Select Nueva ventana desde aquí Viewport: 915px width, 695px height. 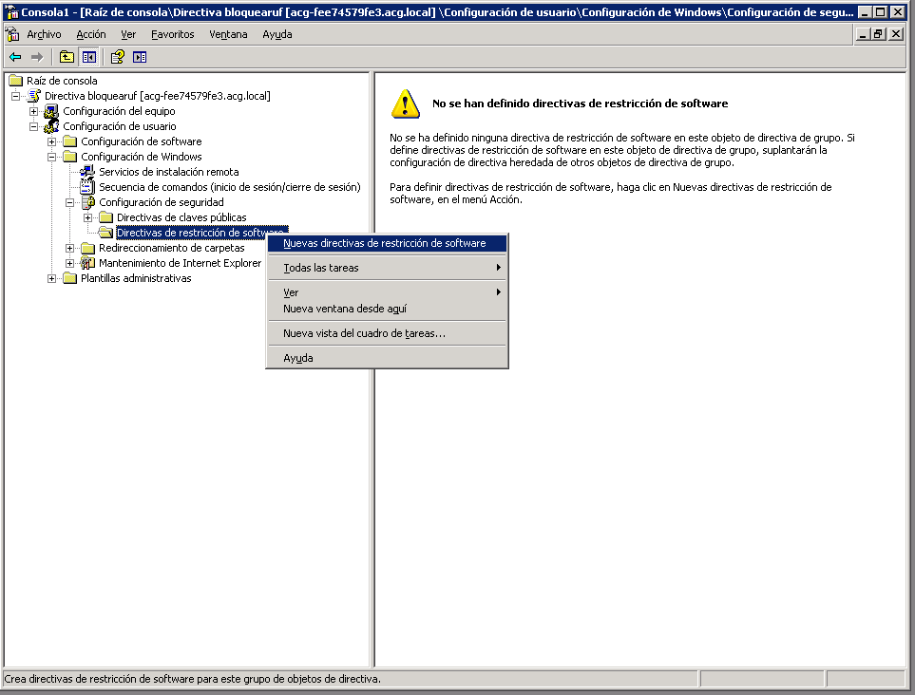tap(344, 309)
